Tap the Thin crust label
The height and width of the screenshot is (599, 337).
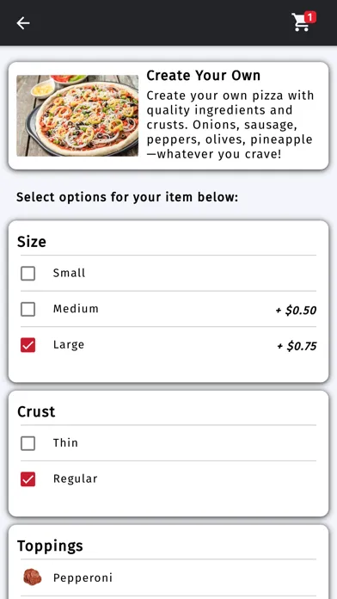click(x=65, y=442)
